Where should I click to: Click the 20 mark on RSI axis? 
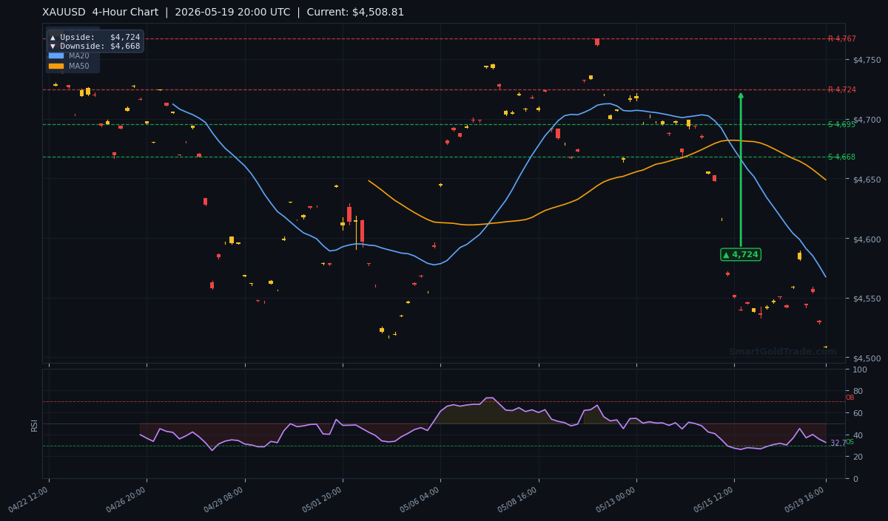(x=858, y=457)
